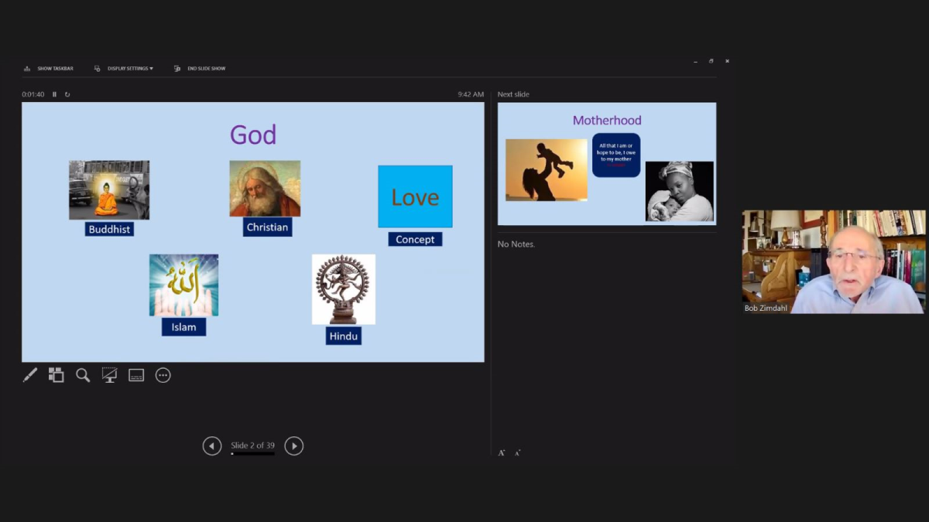Click Show Taskbar
The height and width of the screenshot is (522, 929).
(x=49, y=69)
